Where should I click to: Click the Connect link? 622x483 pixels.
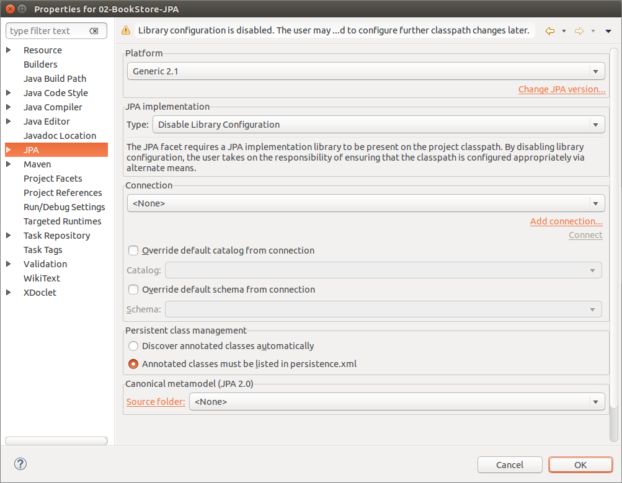(x=585, y=235)
